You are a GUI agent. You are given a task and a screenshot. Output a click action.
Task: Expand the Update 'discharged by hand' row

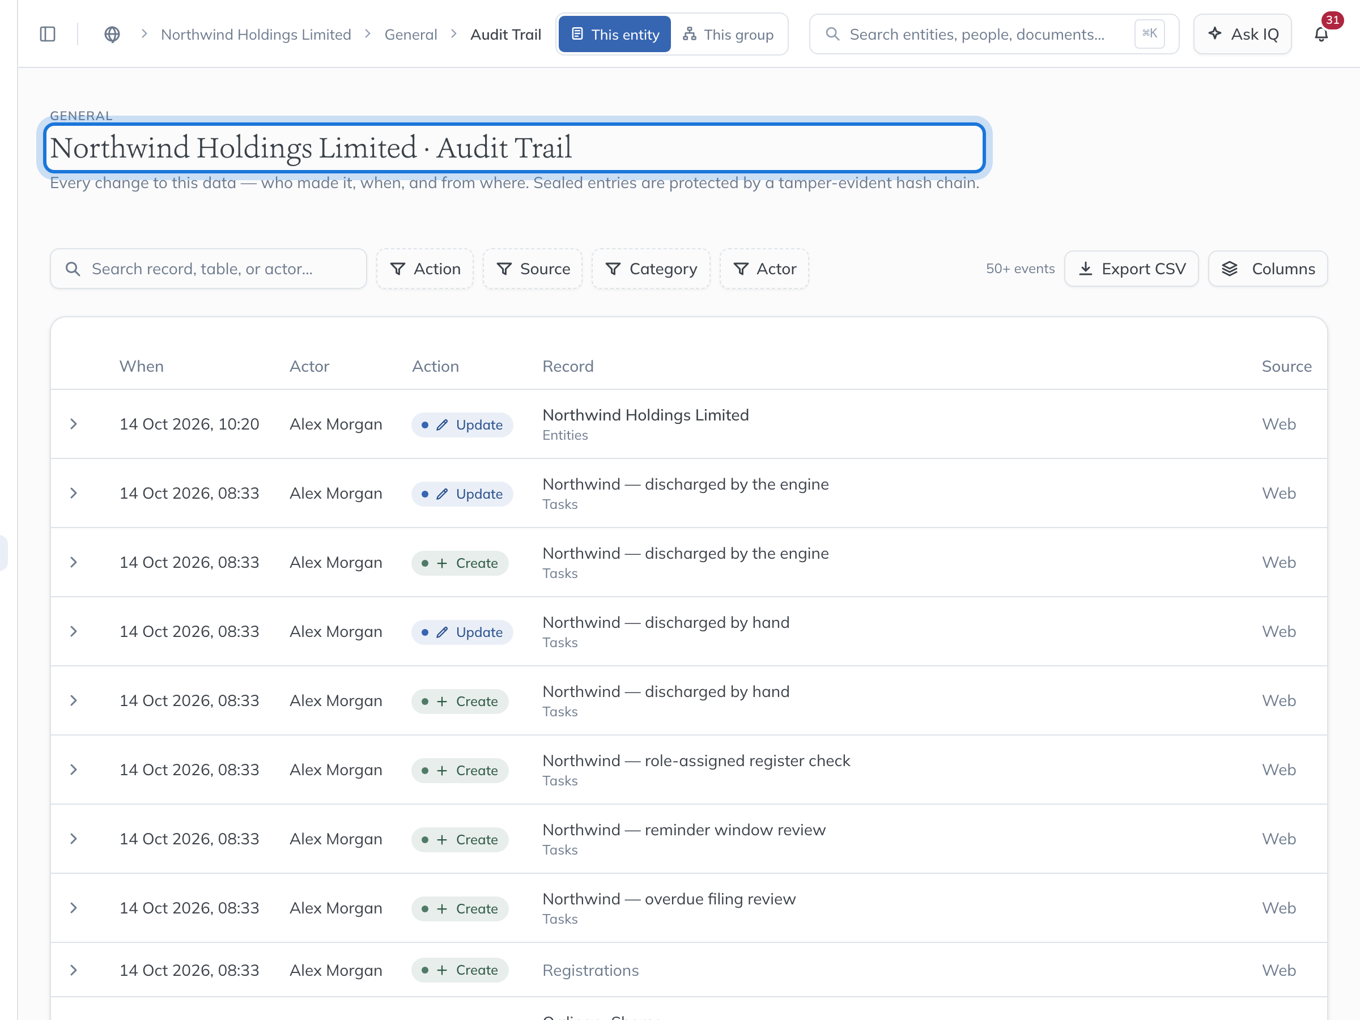73,631
